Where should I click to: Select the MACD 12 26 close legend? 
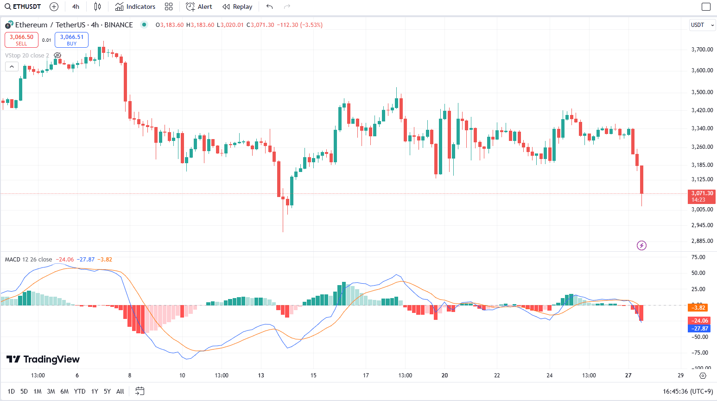(28, 260)
